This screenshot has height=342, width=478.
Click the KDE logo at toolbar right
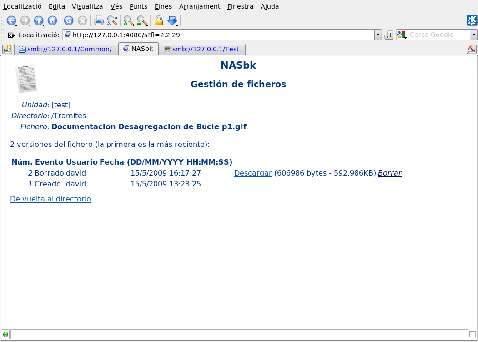(x=472, y=20)
